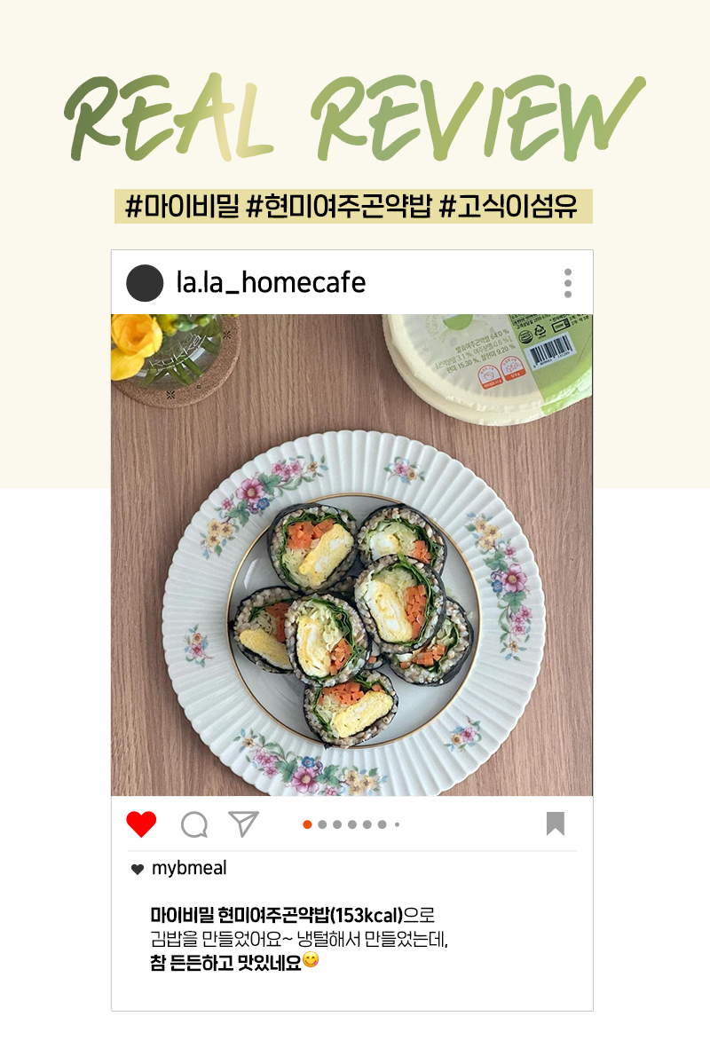The height and width of the screenshot is (1064, 710).
Task: Open the la.la_homecafe profile avatar
Action: point(145,283)
